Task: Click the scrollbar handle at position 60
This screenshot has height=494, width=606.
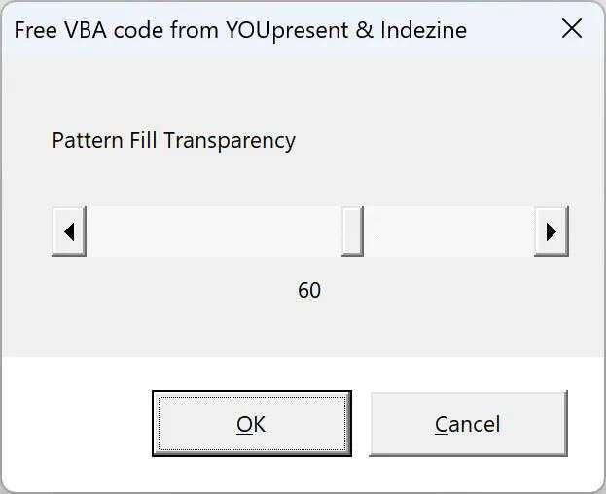Action: (352, 231)
